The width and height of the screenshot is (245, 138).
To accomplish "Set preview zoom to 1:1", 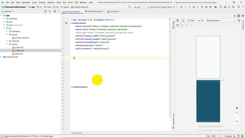I will coord(237,122).
